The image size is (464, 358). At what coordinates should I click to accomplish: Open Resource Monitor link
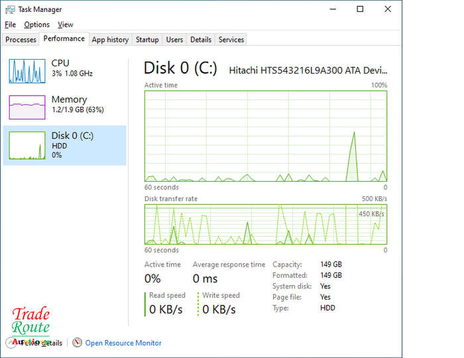point(123,343)
